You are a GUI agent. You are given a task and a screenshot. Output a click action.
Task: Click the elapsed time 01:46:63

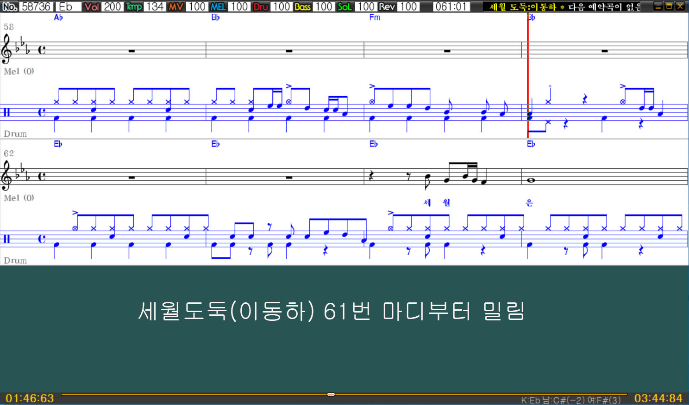(x=30, y=398)
